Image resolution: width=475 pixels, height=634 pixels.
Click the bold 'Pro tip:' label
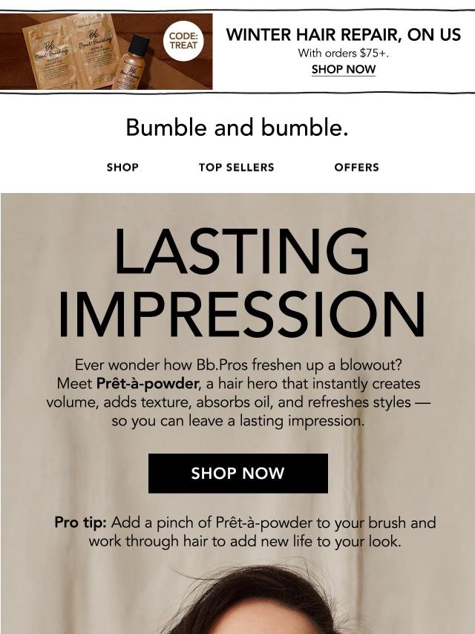(x=80, y=523)
